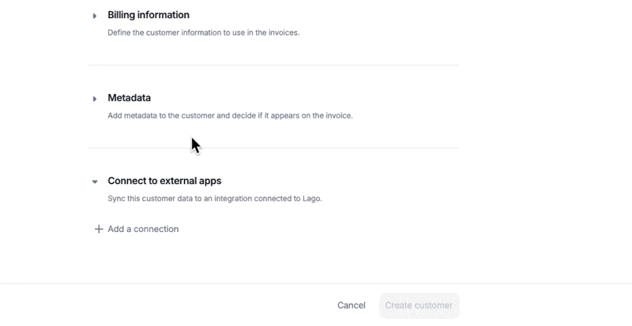Collapse the Connect to external apps arrow
632x326 pixels.
click(x=95, y=182)
